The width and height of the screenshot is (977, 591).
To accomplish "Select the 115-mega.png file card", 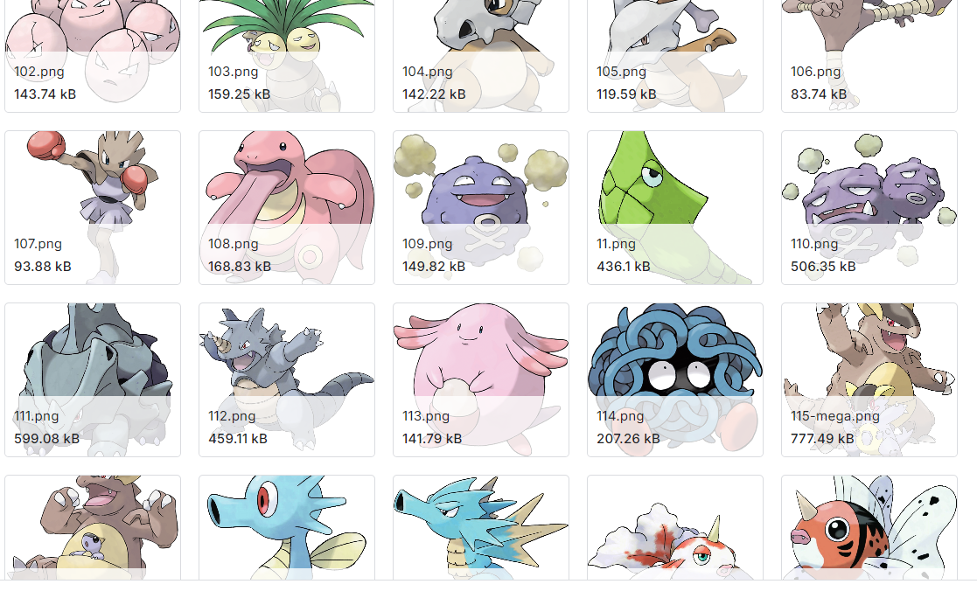I will pyautogui.click(x=869, y=380).
